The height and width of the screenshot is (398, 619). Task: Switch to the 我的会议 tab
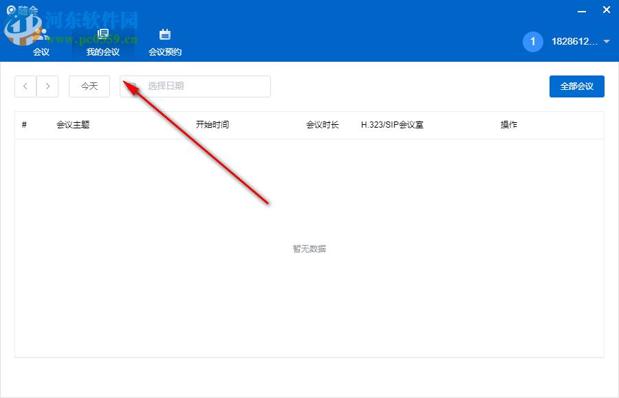103,43
